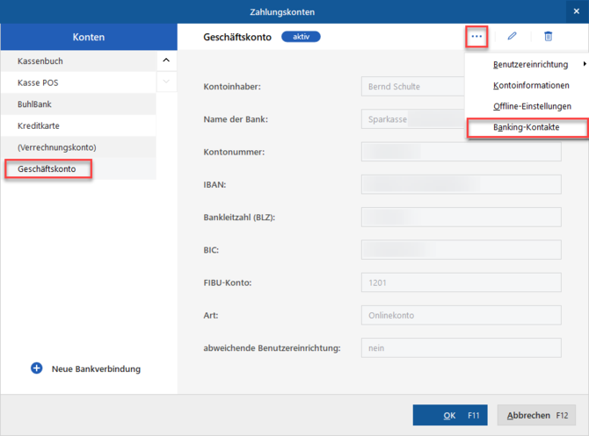The width and height of the screenshot is (589, 436).
Task: Edit account with pencil icon
Action: click(x=512, y=36)
